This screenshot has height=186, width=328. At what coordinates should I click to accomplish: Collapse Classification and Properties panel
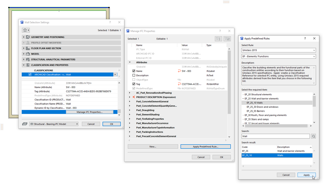point(24,65)
